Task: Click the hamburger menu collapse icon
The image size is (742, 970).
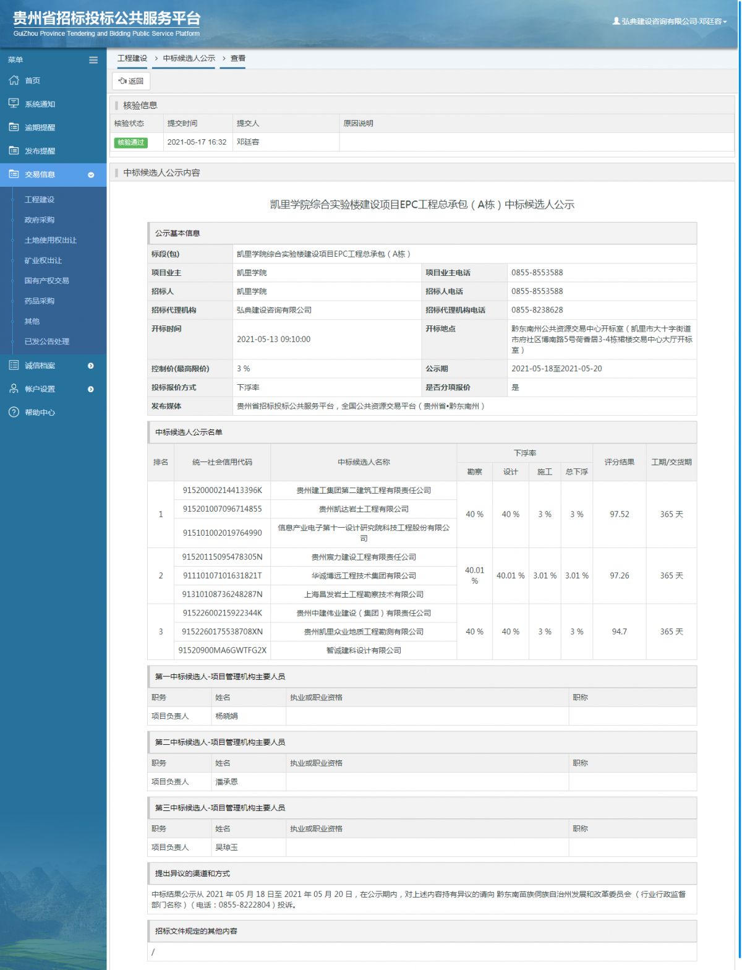Action: [x=93, y=60]
